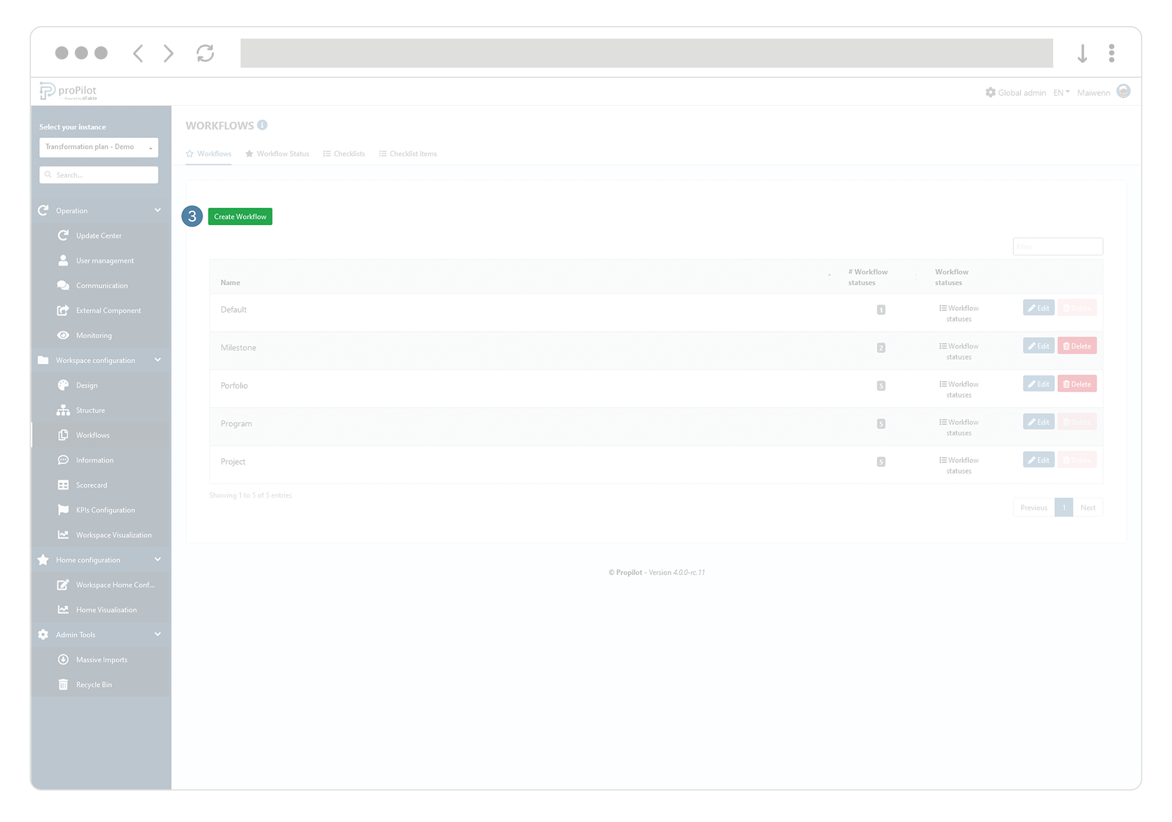Image resolution: width=1172 pixels, height=822 pixels.
Task: Delete the Porfolio workflow
Action: click(x=1077, y=383)
